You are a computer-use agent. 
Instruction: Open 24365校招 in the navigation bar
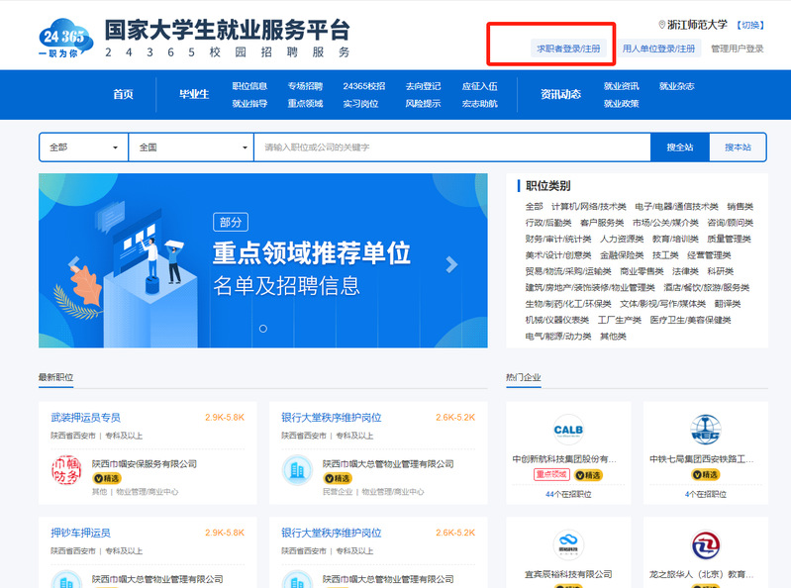pos(364,86)
